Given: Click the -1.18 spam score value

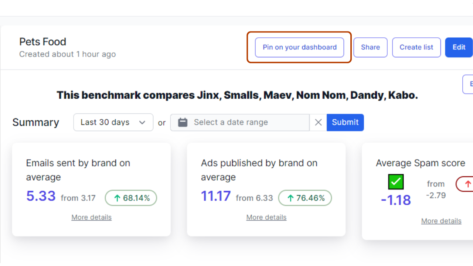Looking at the screenshot, I should pyautogui.click(x=396, y=200).
